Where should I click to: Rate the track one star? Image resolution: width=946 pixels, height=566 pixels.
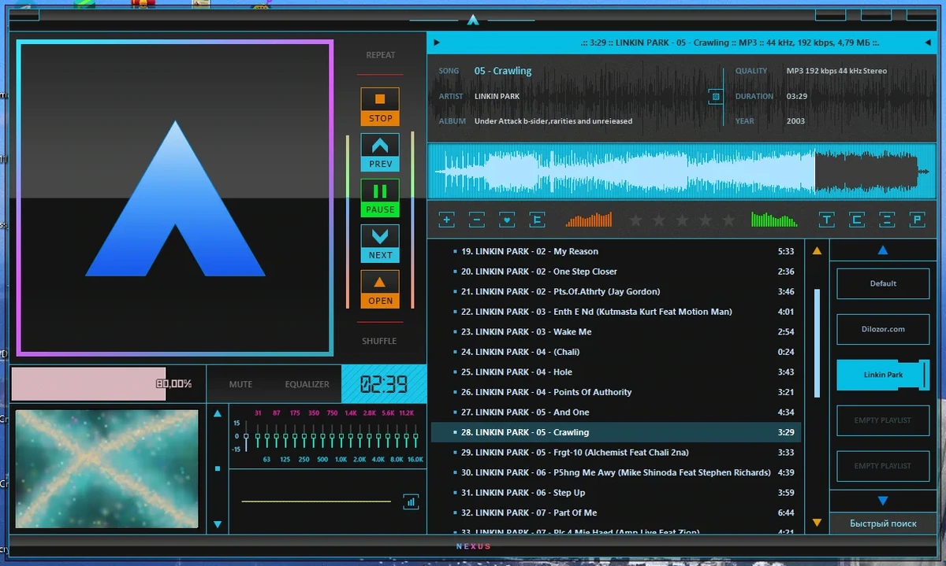635,220
